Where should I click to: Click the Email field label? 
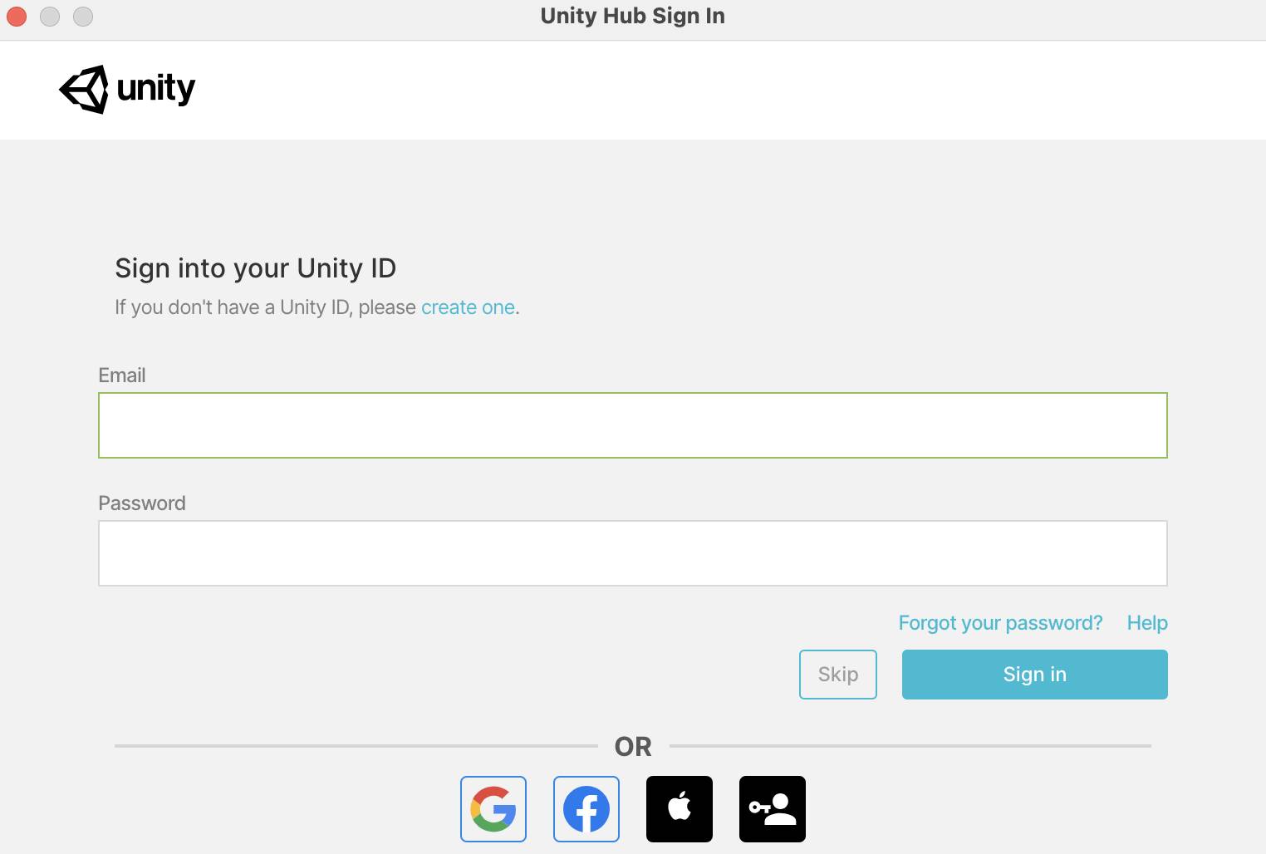(122, 375)
